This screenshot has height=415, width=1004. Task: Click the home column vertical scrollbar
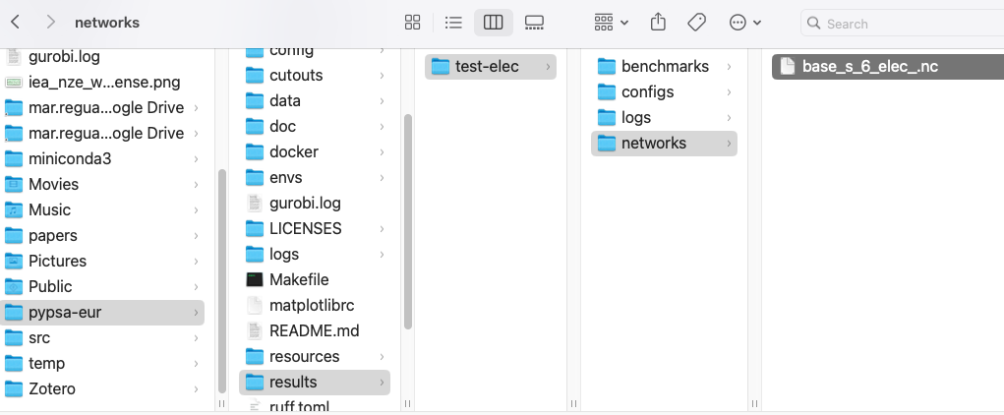coord(222,280)
